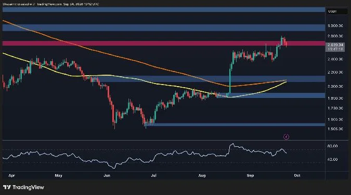Click the 40.00 level on the RSI scale

[x=332, y=159]
